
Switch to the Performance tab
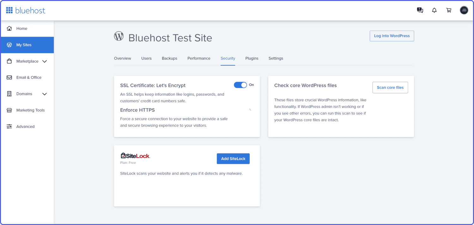(199, 58)
